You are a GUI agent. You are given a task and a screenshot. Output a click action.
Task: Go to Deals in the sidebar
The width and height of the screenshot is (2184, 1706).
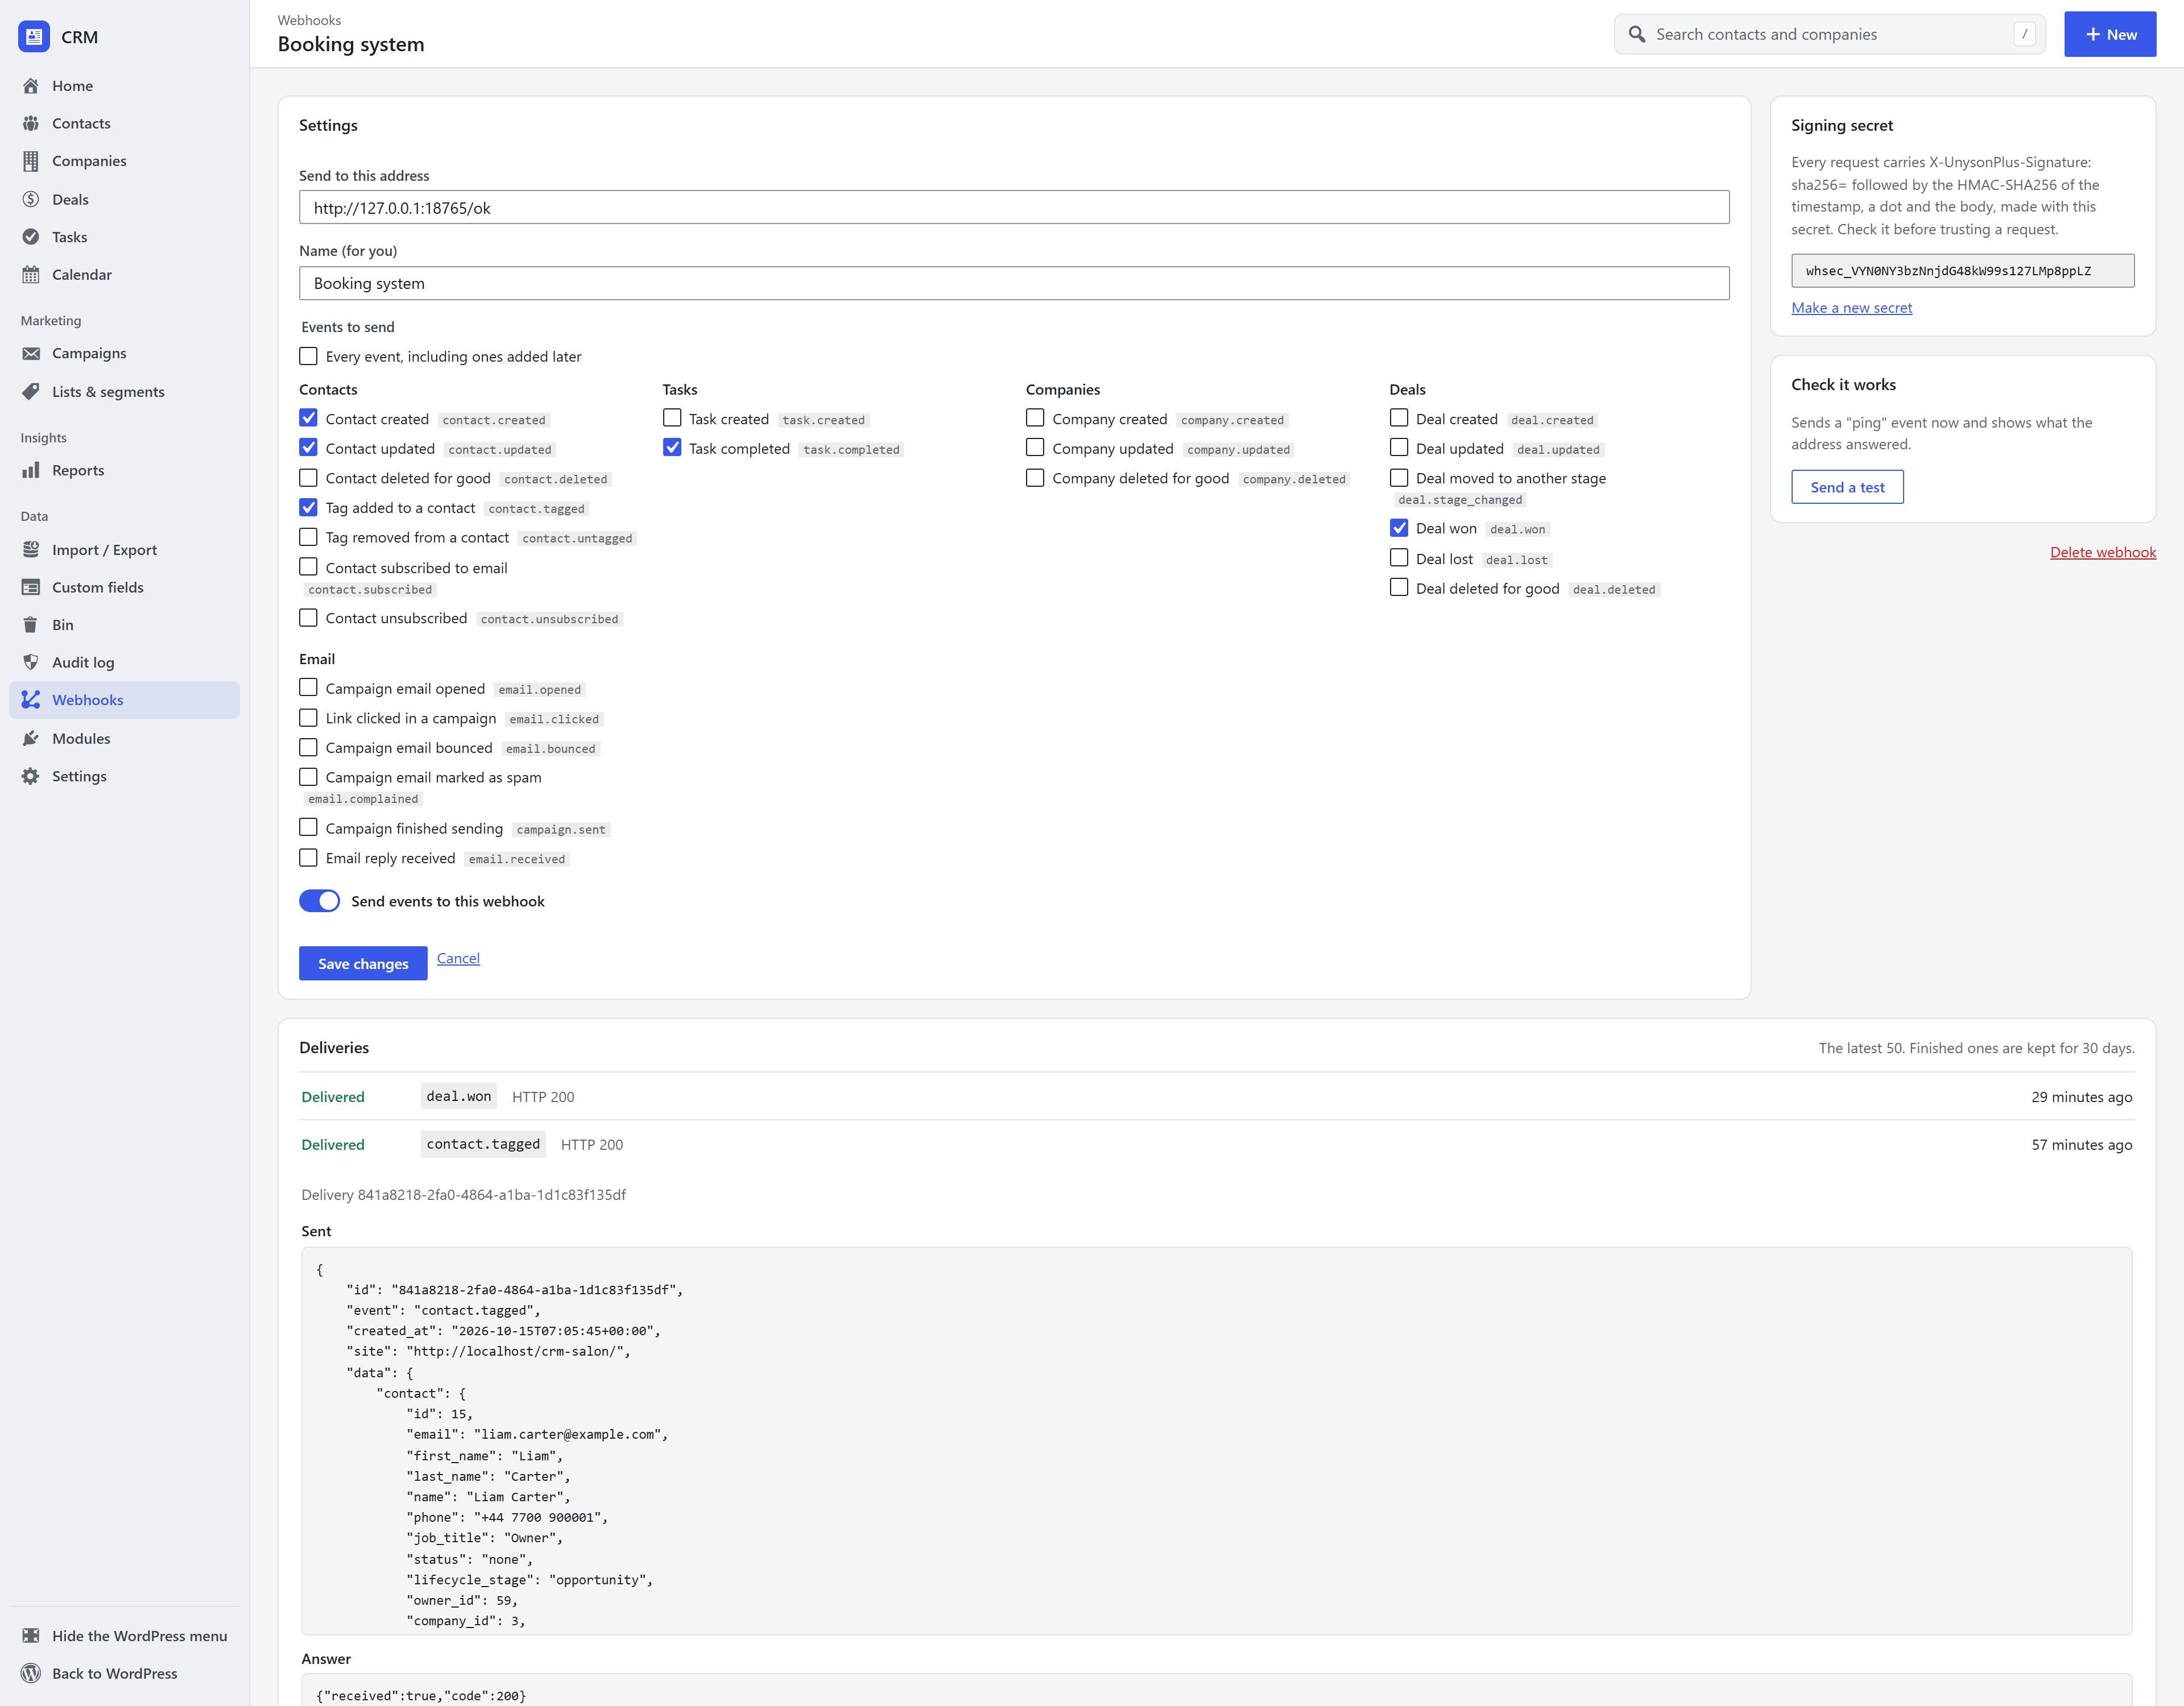coord(124,199)
